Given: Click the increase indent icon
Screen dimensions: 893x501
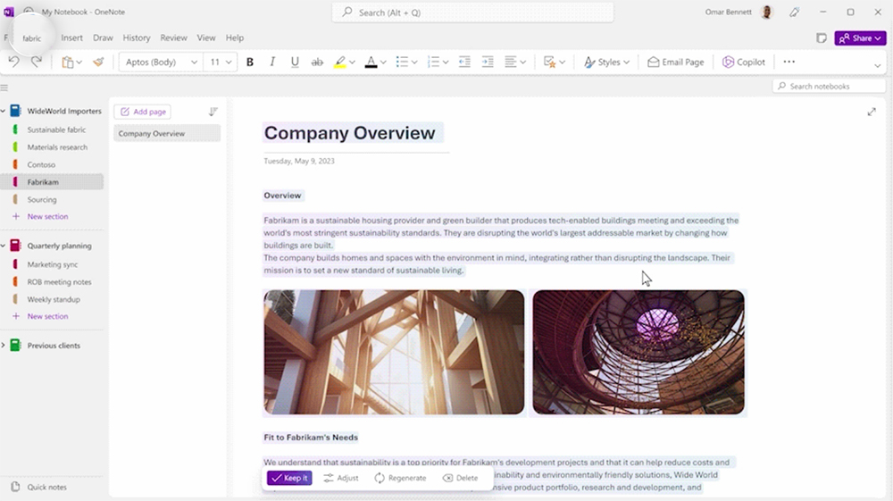Looking at the screenshot, I should click(488, 63).
